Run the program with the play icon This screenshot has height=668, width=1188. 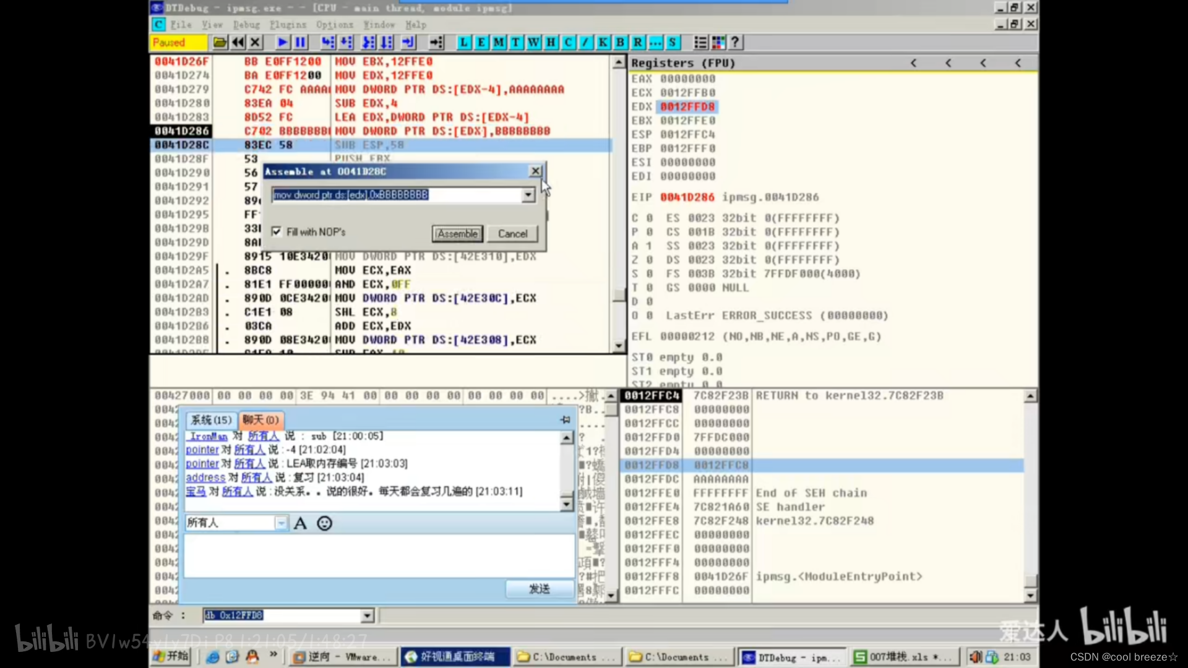click(x=282, y=43)
